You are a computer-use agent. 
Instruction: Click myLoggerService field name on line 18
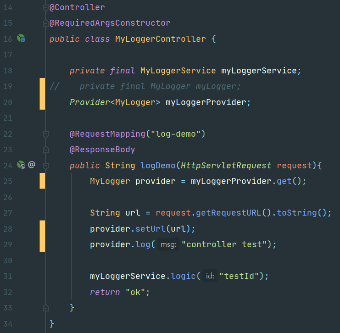click(259, 71)
